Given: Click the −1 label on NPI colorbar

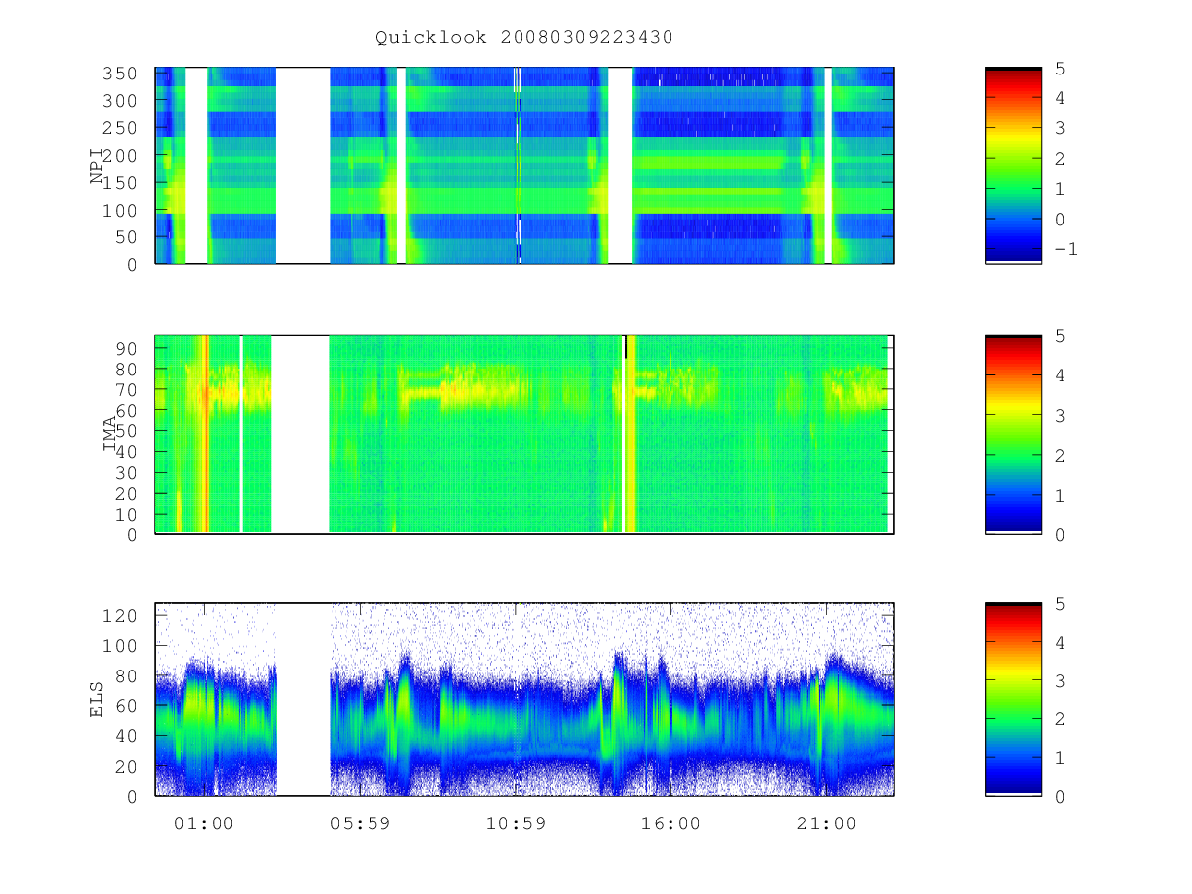Looking at the screenshot, I should pos(1065,248).
